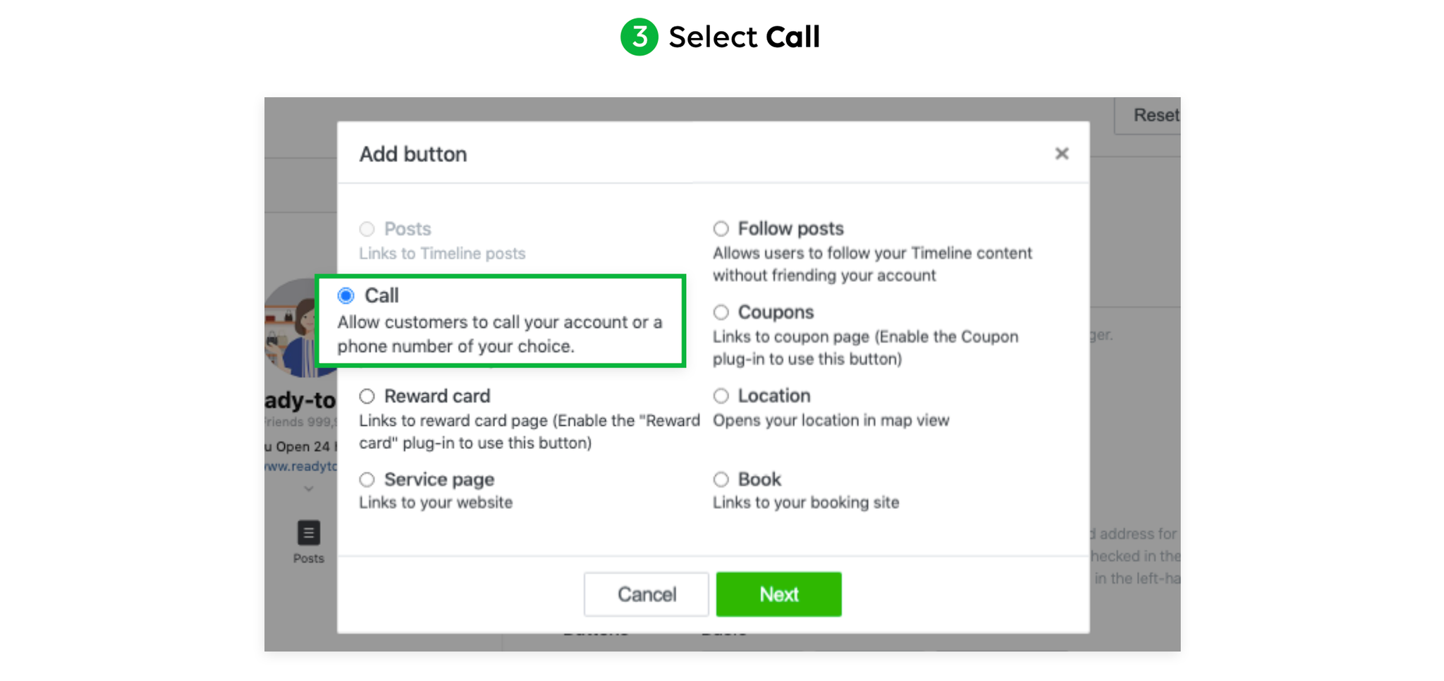Click the disabled Posts radio option
Screen dimensions: 1444x681
coord(367,229)
